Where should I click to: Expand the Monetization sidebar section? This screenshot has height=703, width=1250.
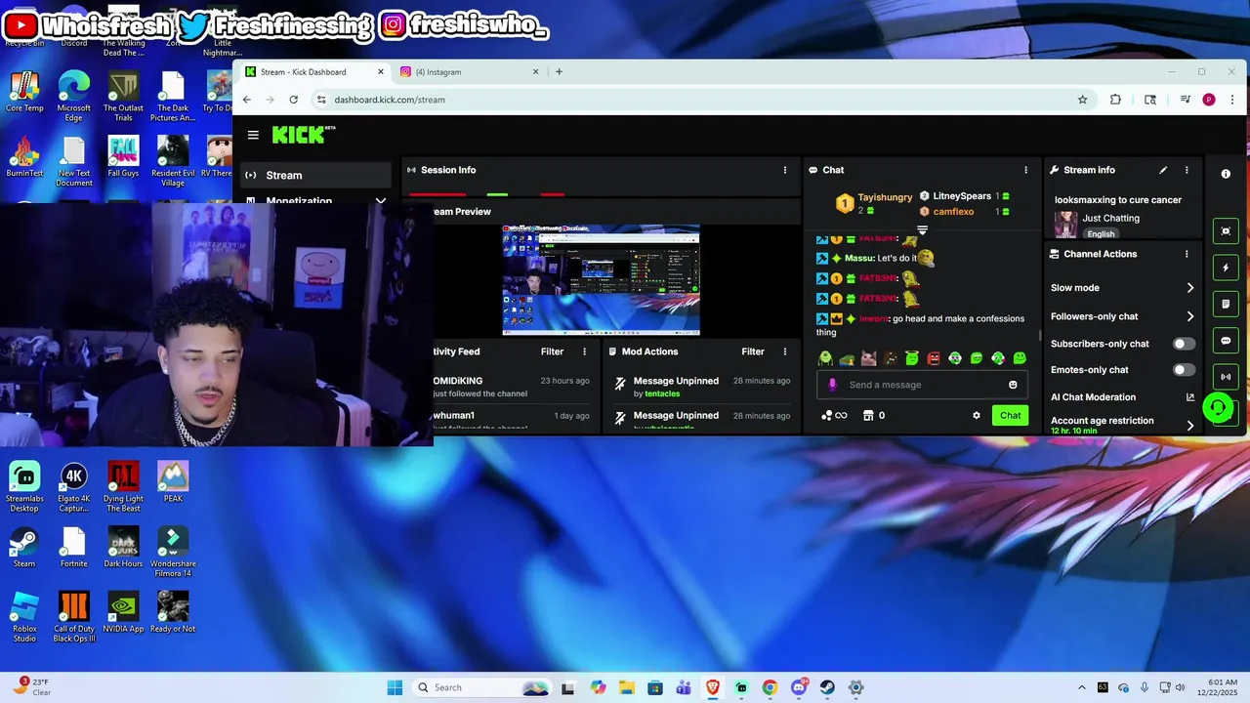380,201
